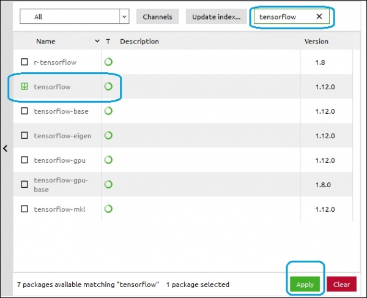Click version 1.8 of r-tensorflow
Viewport: 367px width, 298px height.
click(x=320, y=62)
